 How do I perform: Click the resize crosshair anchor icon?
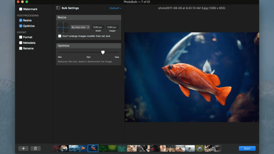click(x=63, y=27)
